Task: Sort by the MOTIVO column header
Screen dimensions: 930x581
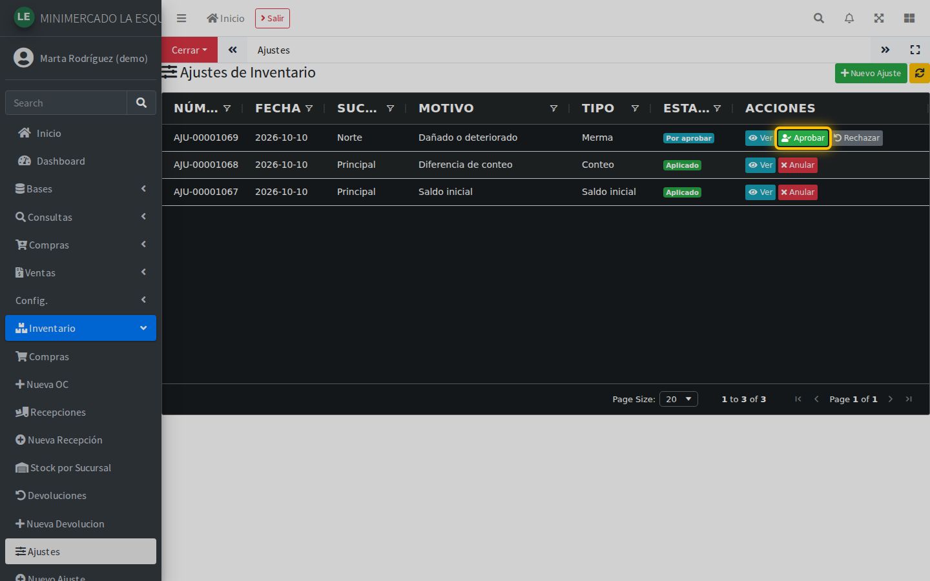Action: coord(446,108)
